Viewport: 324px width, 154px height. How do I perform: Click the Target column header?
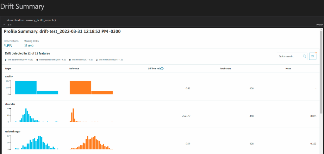click(9, 68)
